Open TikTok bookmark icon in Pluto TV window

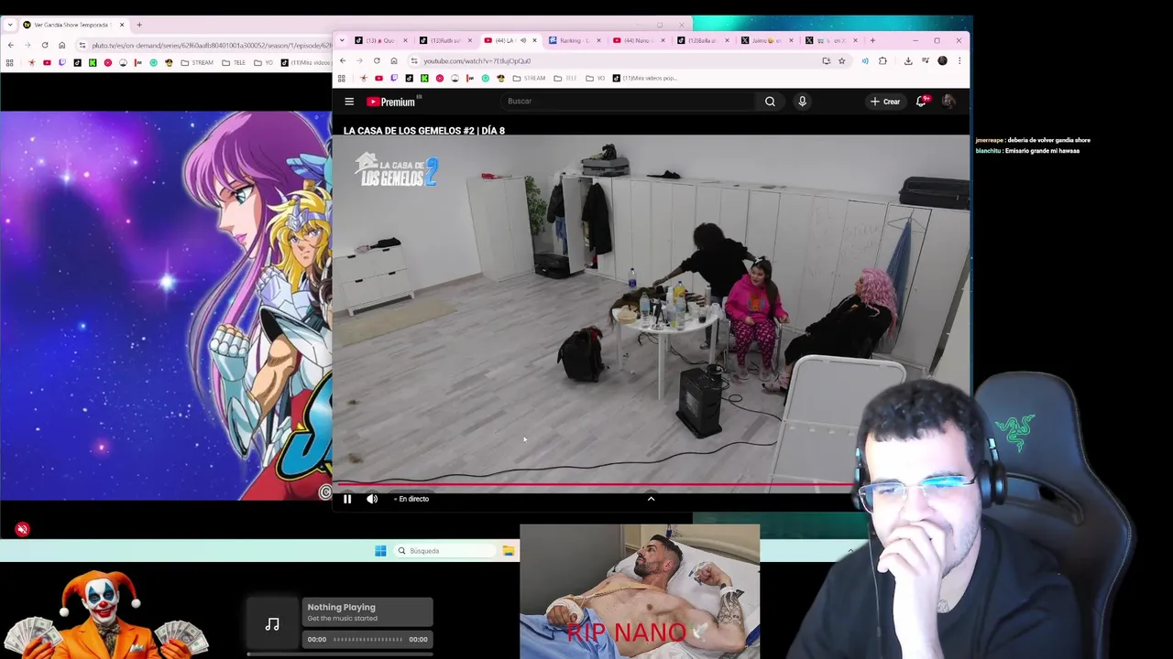[x=77, y=62]
